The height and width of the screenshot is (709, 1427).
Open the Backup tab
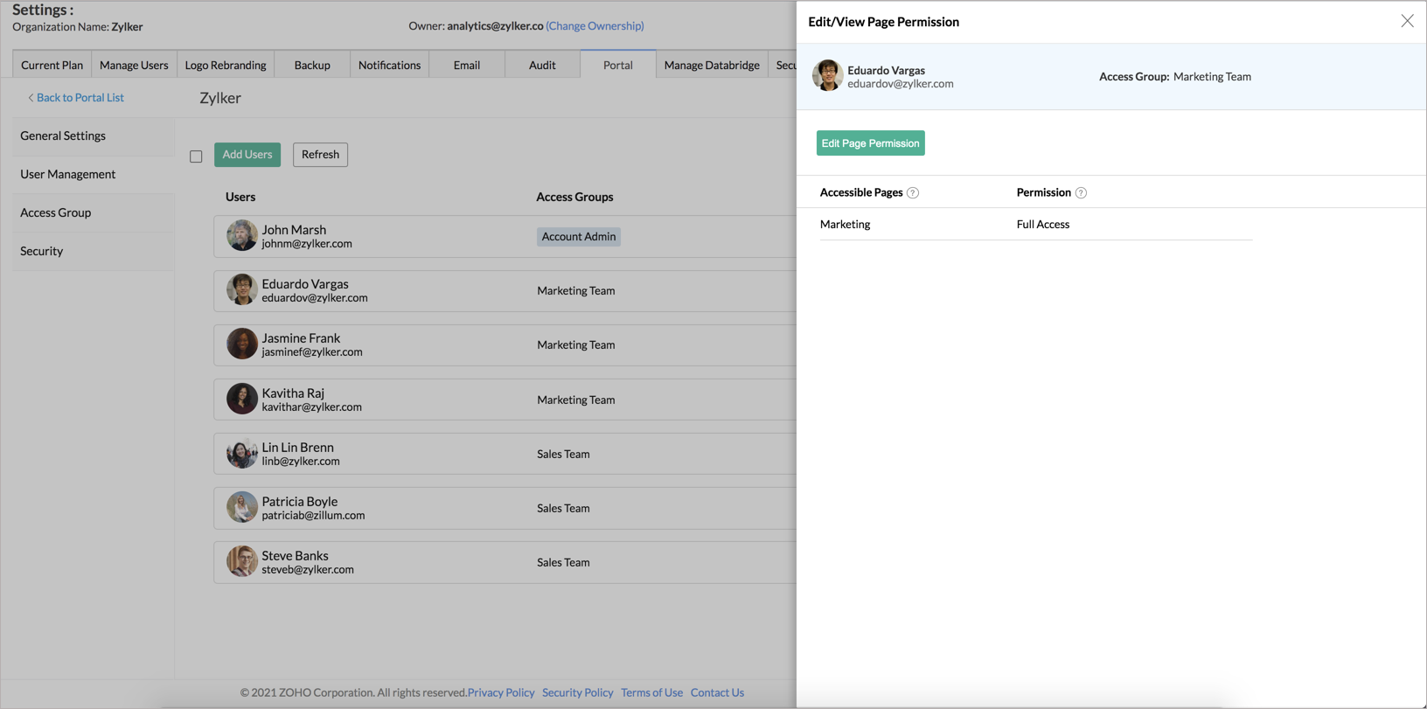(x=312, y=65)
